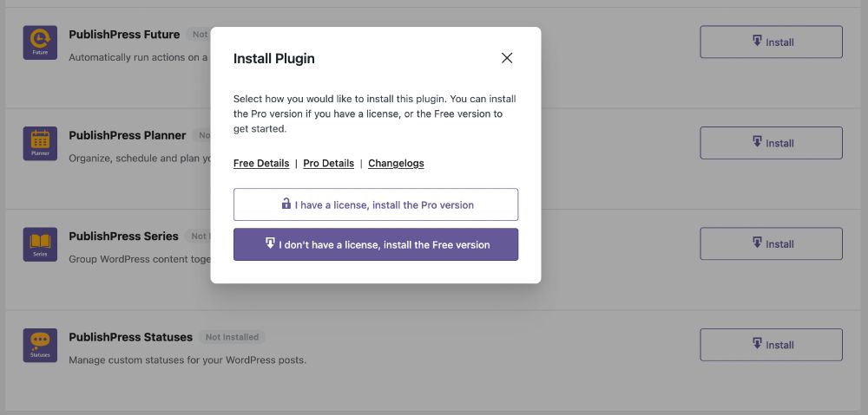Click the PublishPress Statuses speech bubble icon
The width and height of the screenshot is (868, 415).
pos(40,346)
